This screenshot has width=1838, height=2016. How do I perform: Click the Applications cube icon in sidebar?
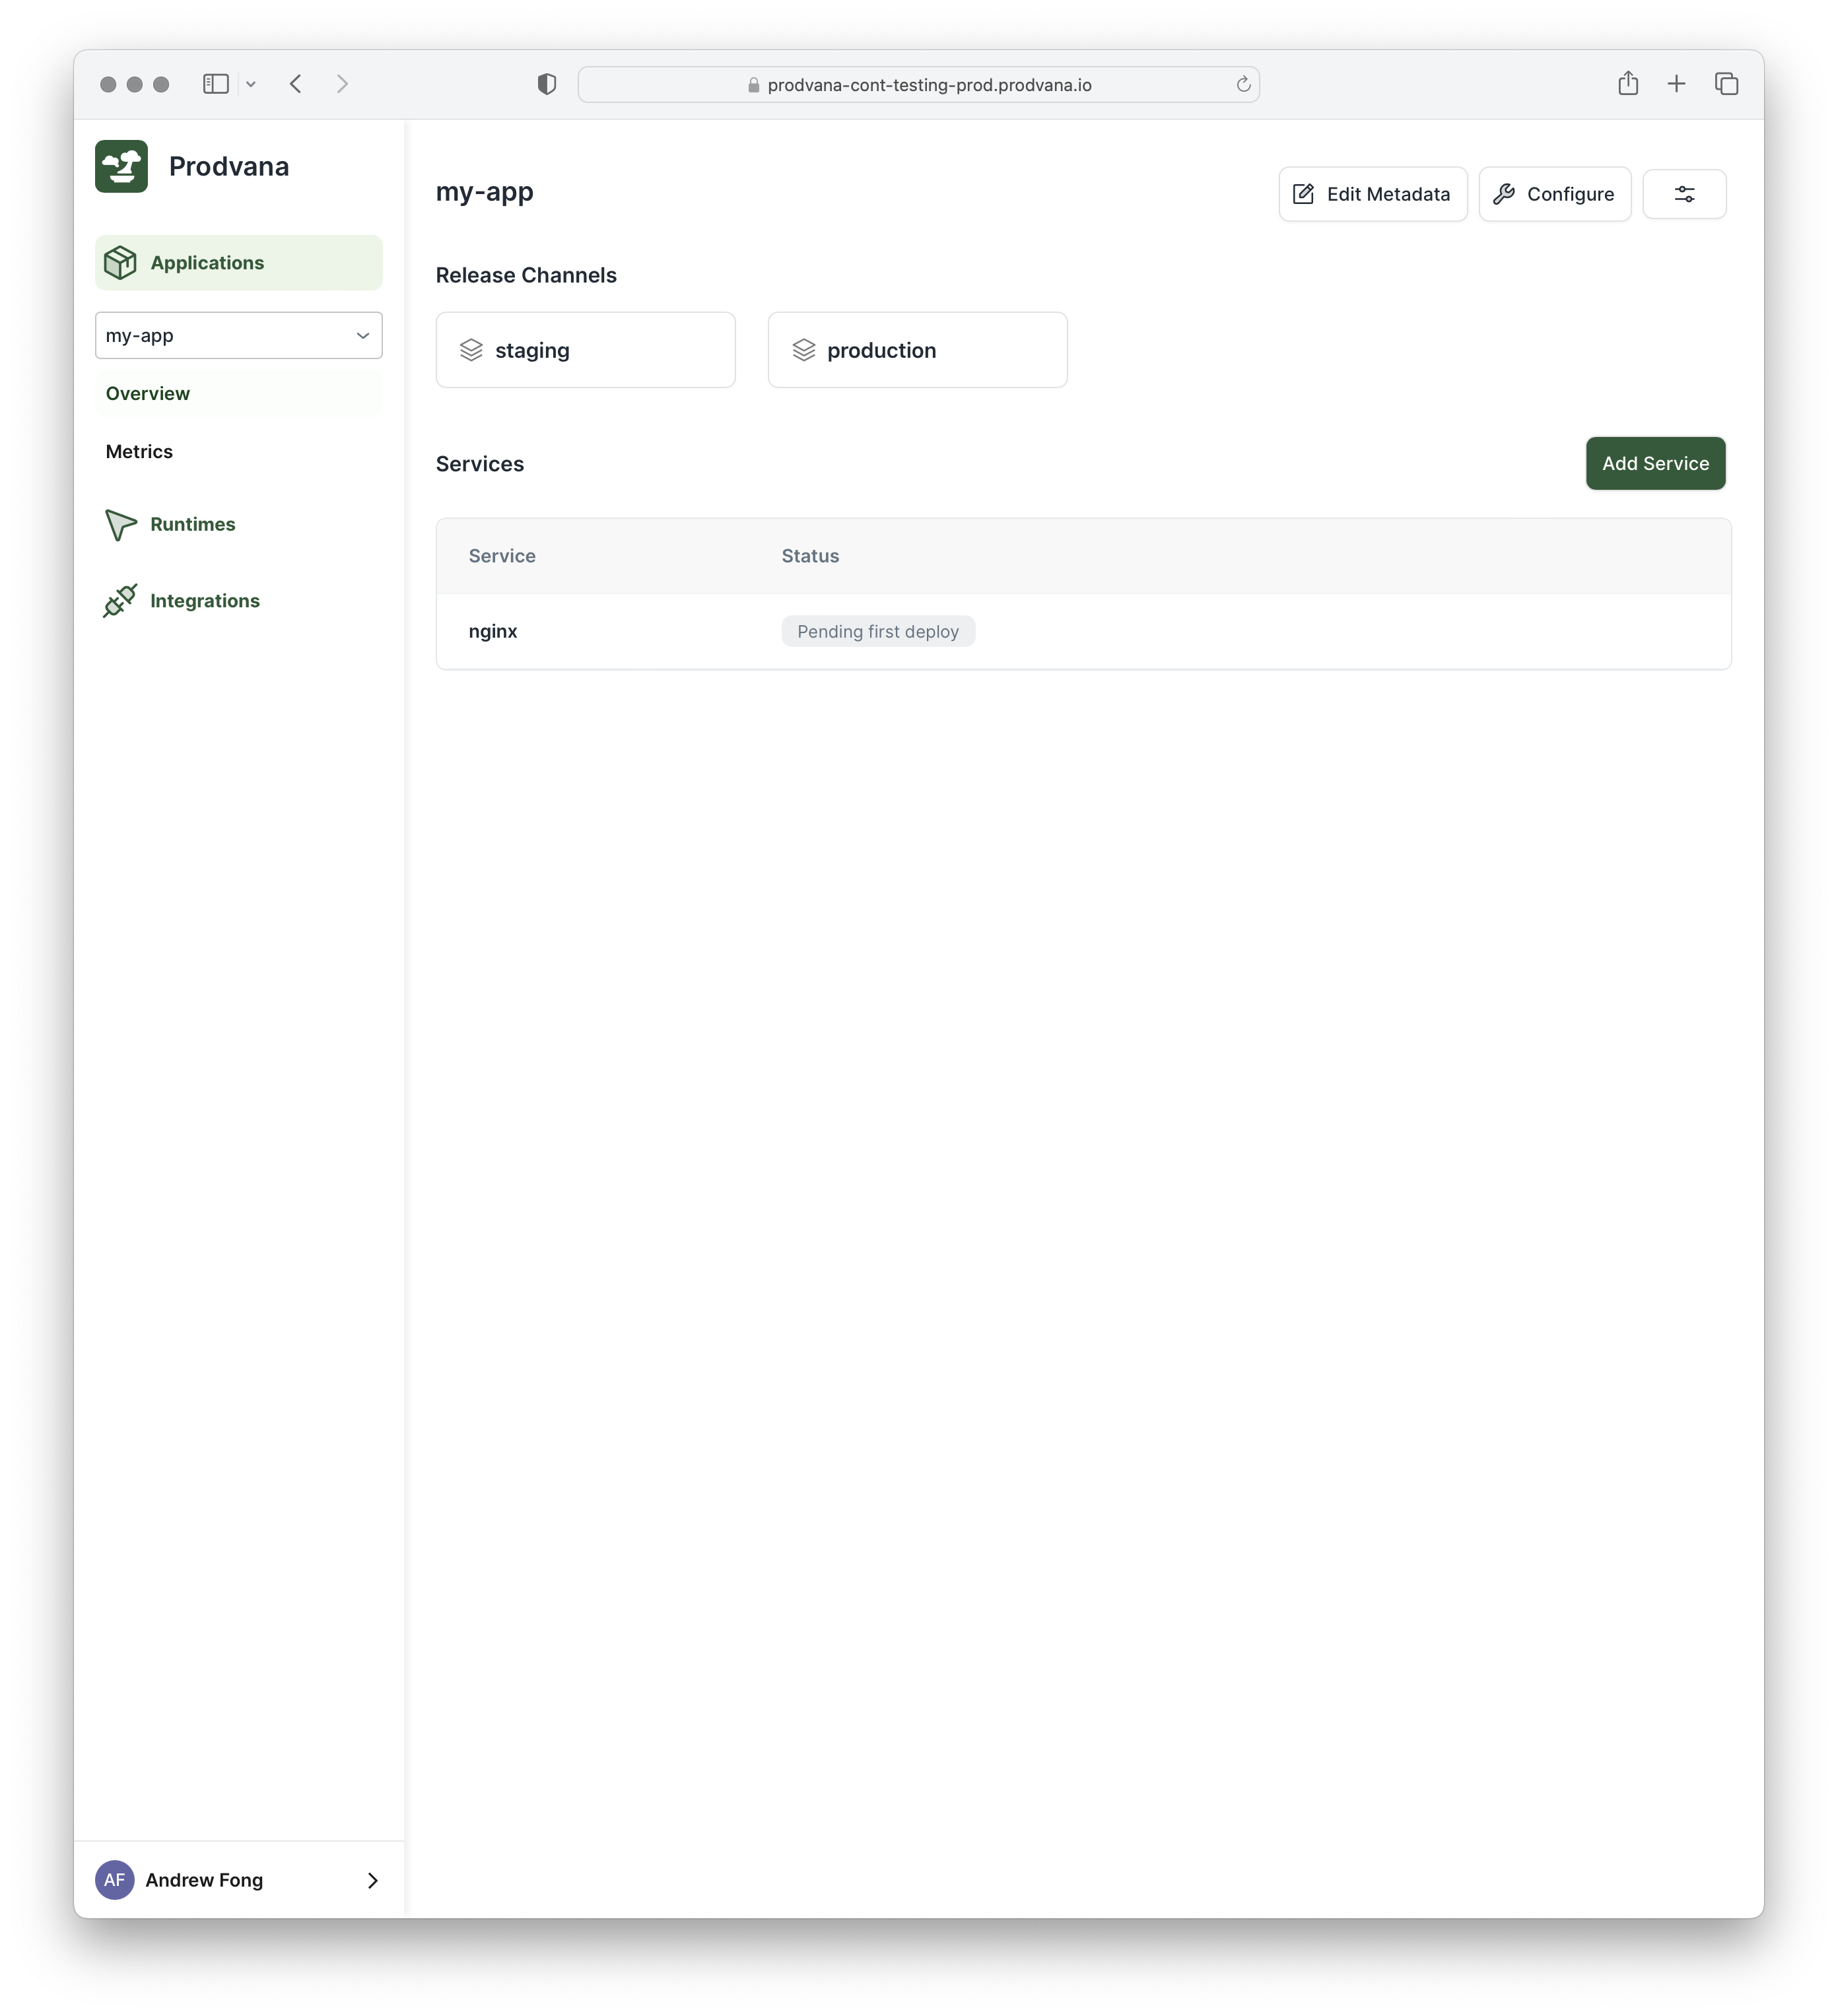click(120, 263)
